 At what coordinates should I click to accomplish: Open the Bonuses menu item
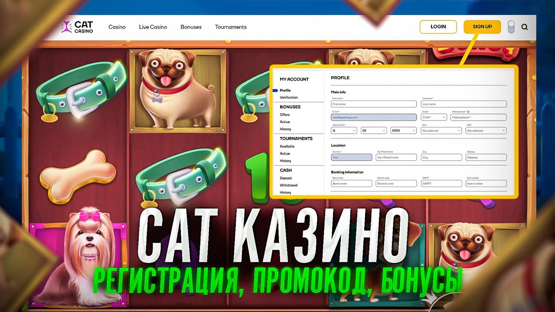point(191,27)
